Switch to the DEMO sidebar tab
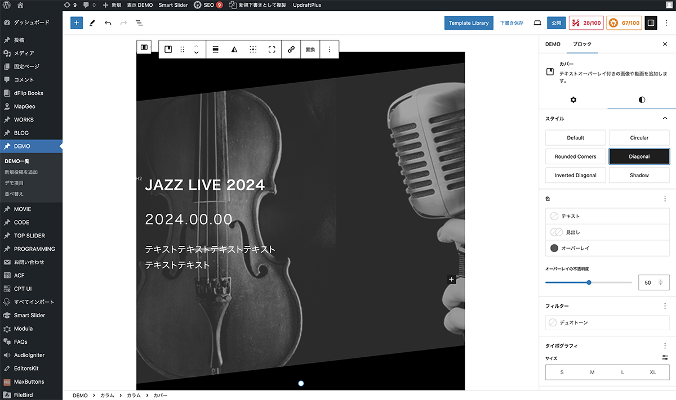Image resolution: width=676 pixels, height=400 pixels. pyautogui.click(x=553, y=44)
